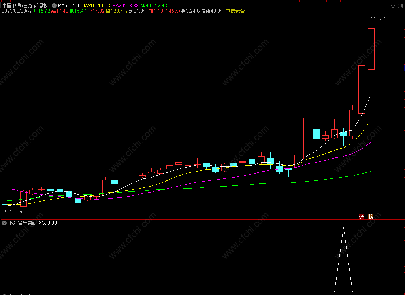Click the 17.42 high price marker on chart
This screenshot has width=405, height=295.
coord(382,18)
